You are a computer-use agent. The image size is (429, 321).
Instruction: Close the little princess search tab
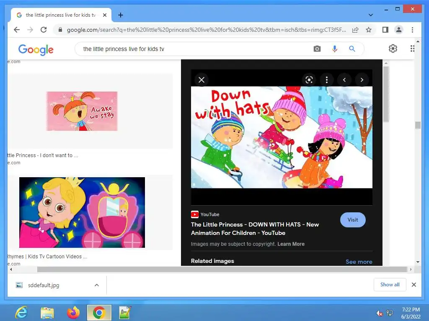pyautogui.click(x=104, y=15)
